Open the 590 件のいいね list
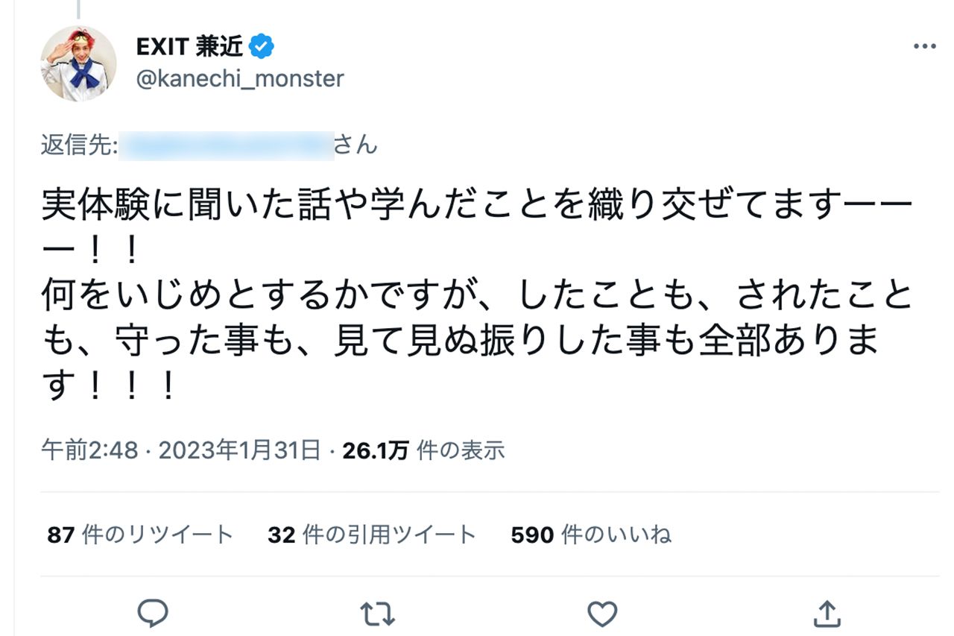Viewport: 954px width, 636px height. click(591, 534)
